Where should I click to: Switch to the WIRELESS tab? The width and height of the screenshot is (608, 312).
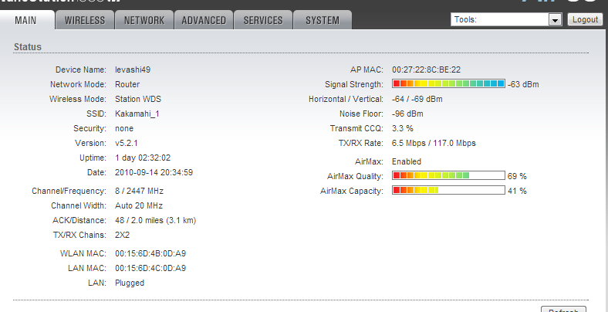[85, 20]
